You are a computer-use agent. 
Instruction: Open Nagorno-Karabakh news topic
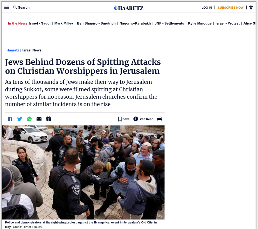(135, 23)
